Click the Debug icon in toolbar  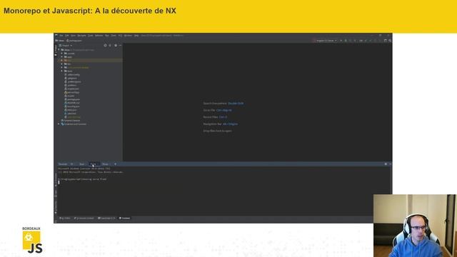pyautogui.click(x=346, y=41)
